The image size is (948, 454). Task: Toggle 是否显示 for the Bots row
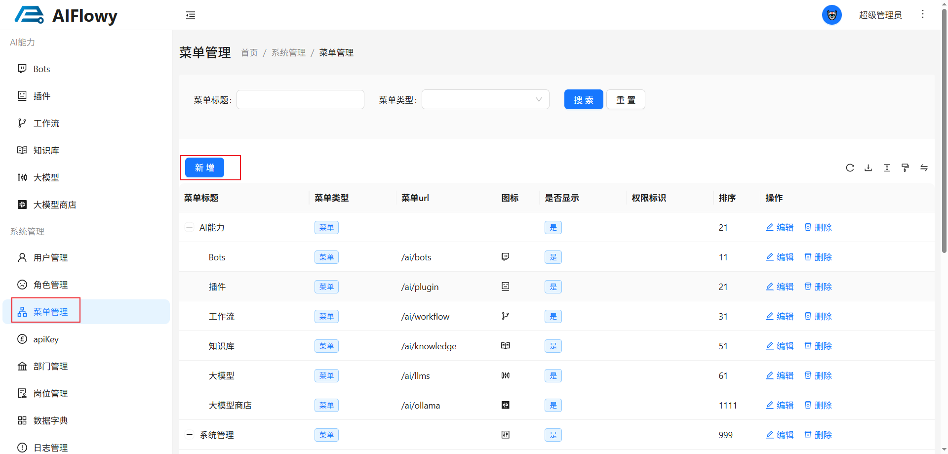(x=553, y=257)
